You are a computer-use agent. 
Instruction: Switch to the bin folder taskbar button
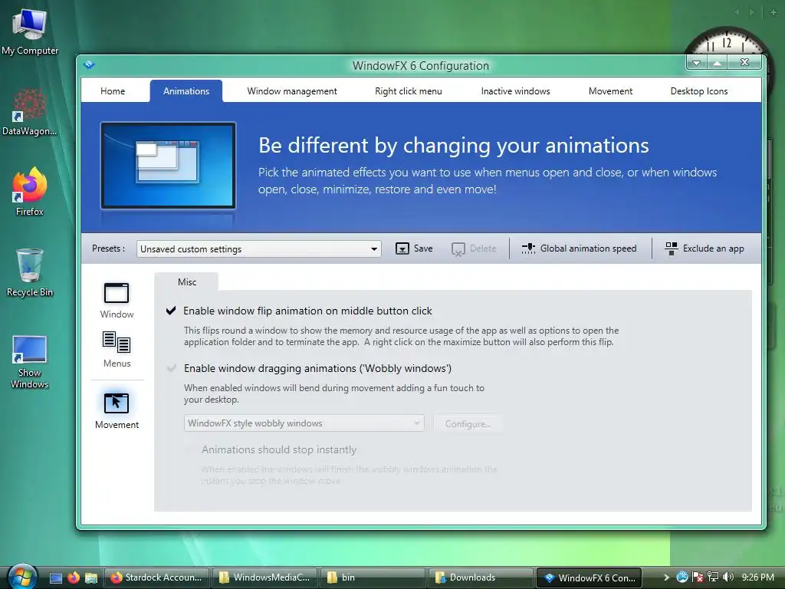pyautogui.click(x=373, y=577)
